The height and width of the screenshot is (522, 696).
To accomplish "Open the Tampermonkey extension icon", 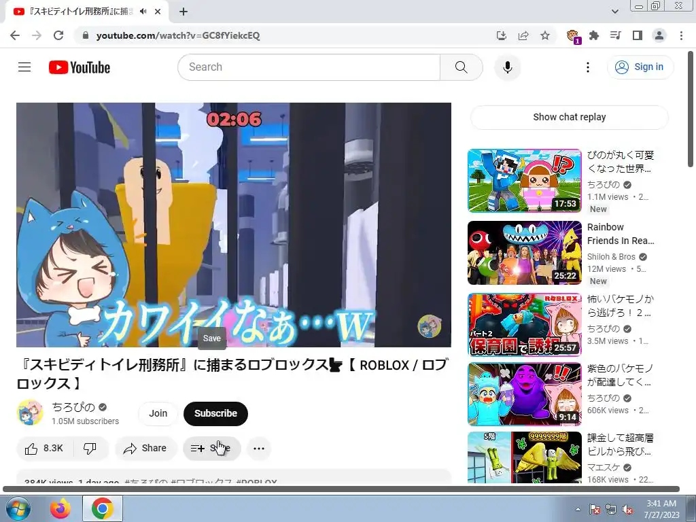I will click(x=574, y=36).
